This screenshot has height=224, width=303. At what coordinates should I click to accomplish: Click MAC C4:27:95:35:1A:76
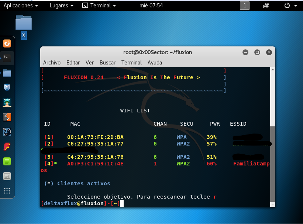click(95, 157)
